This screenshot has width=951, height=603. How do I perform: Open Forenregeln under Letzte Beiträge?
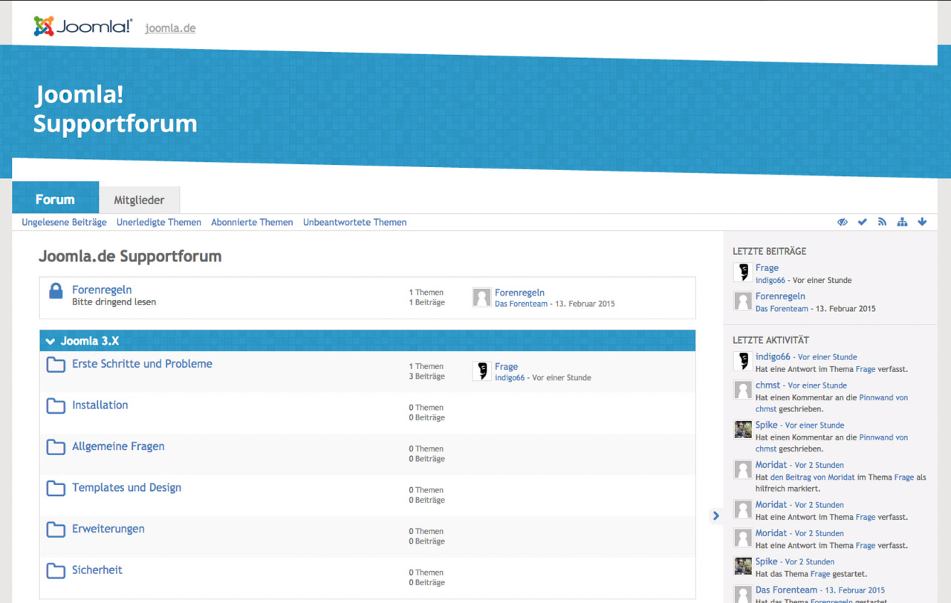[x=780, y=296]
